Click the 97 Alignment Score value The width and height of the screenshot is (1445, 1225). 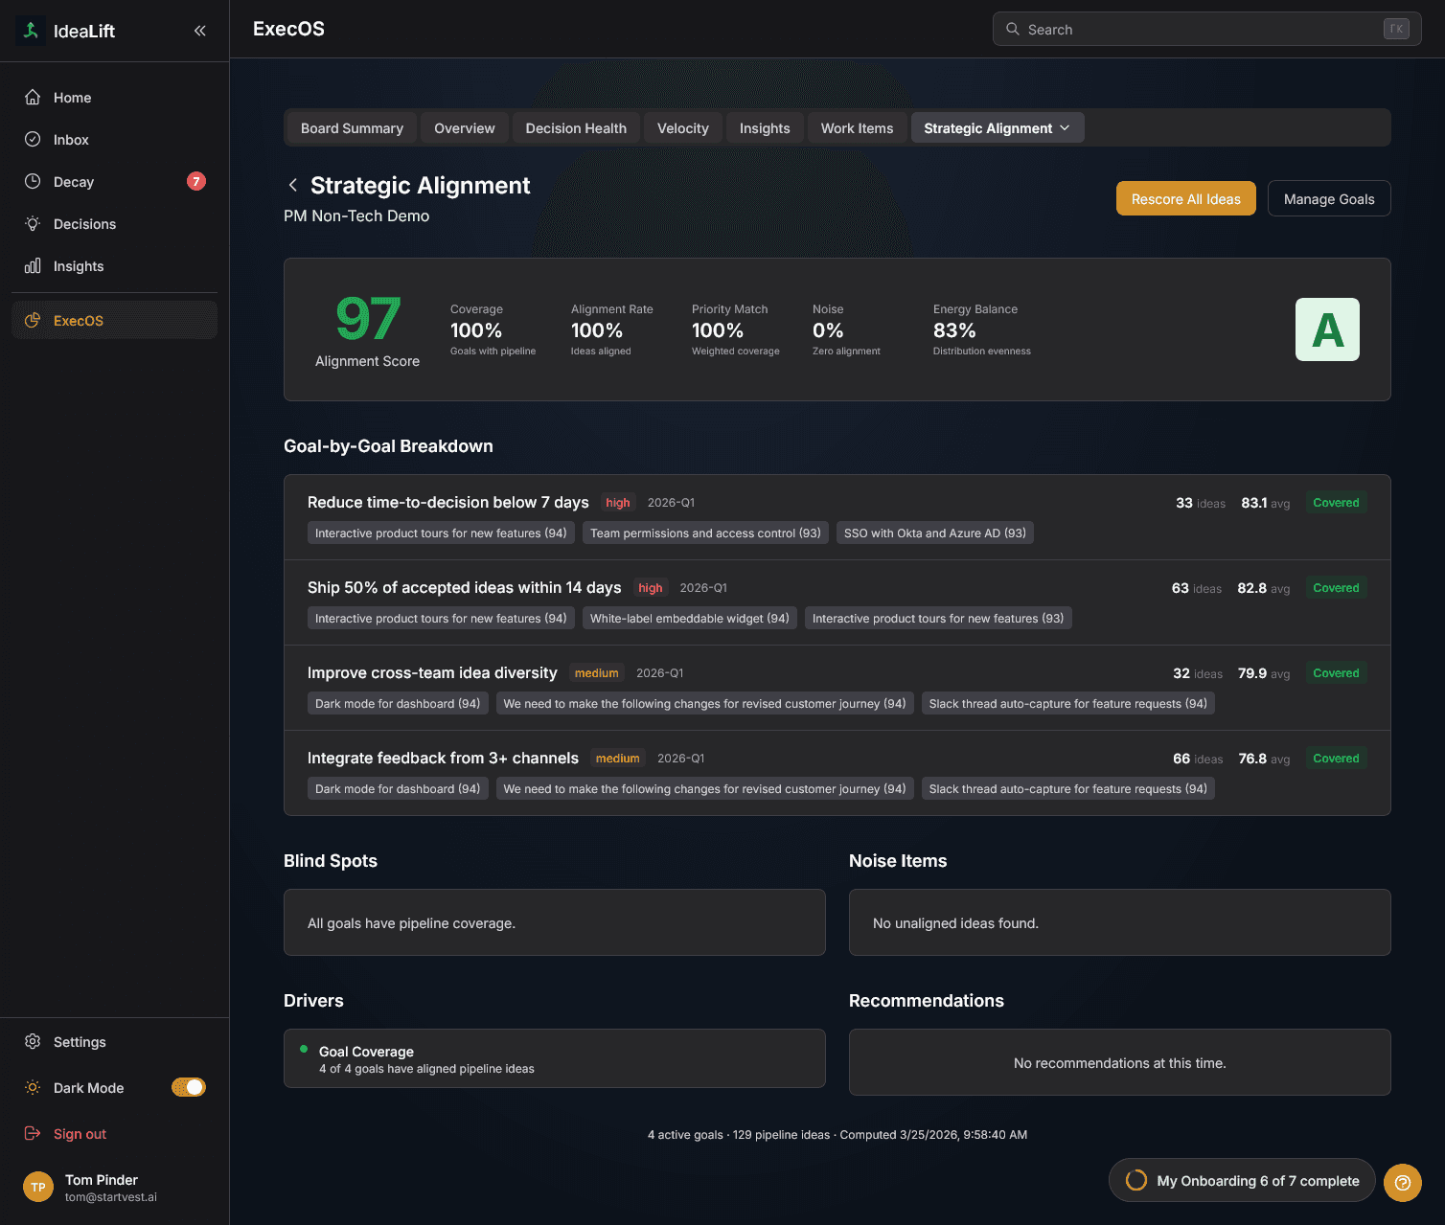point(368,319)
